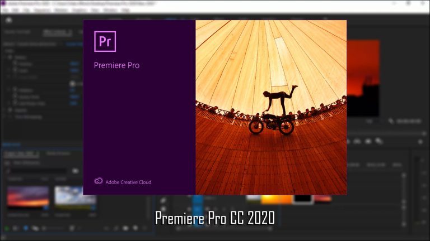Click the Adobe Creative Cloud text

[x=128, y=182]
